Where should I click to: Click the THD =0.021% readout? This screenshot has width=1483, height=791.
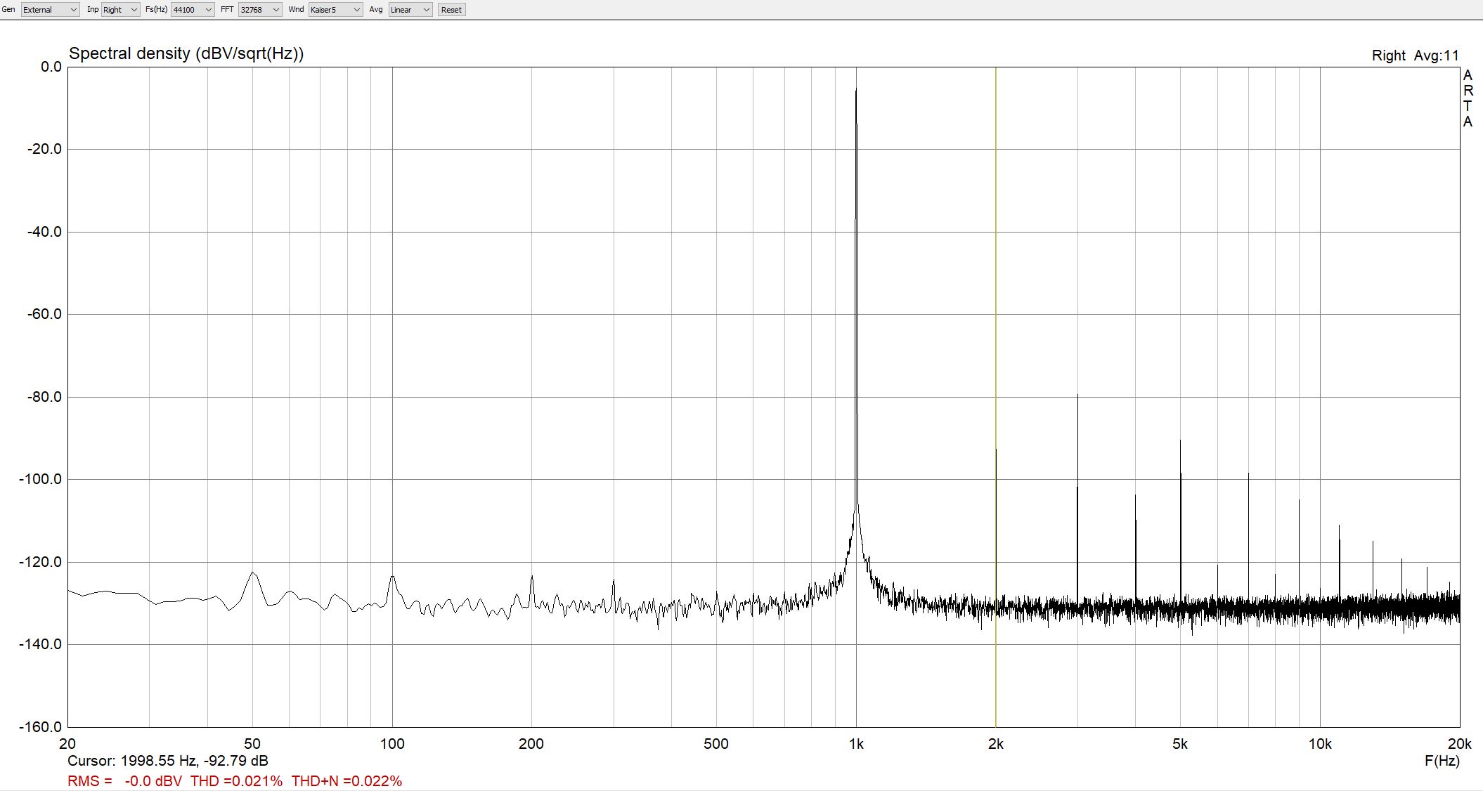point(236,781)
